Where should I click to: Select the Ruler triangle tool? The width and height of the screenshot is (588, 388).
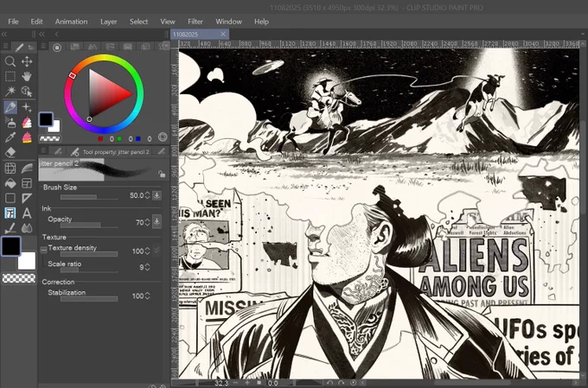click(x=27, y=198)
